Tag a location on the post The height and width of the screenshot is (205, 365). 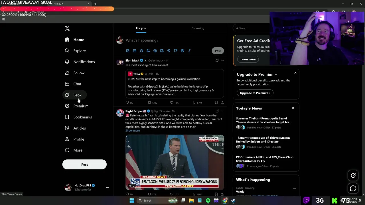click(x=169, y=51)
